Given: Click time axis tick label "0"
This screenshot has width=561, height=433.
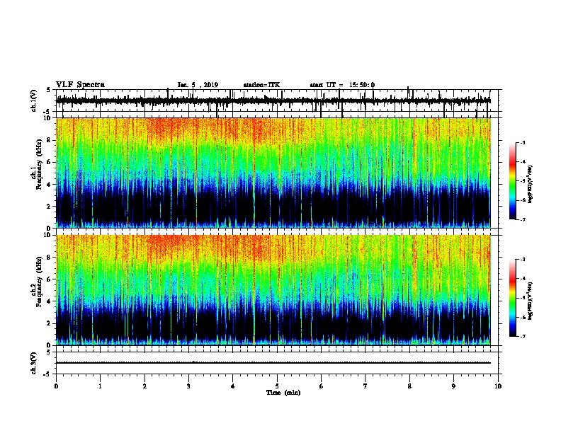Looking at the screenshot, I should coord(56,386).
